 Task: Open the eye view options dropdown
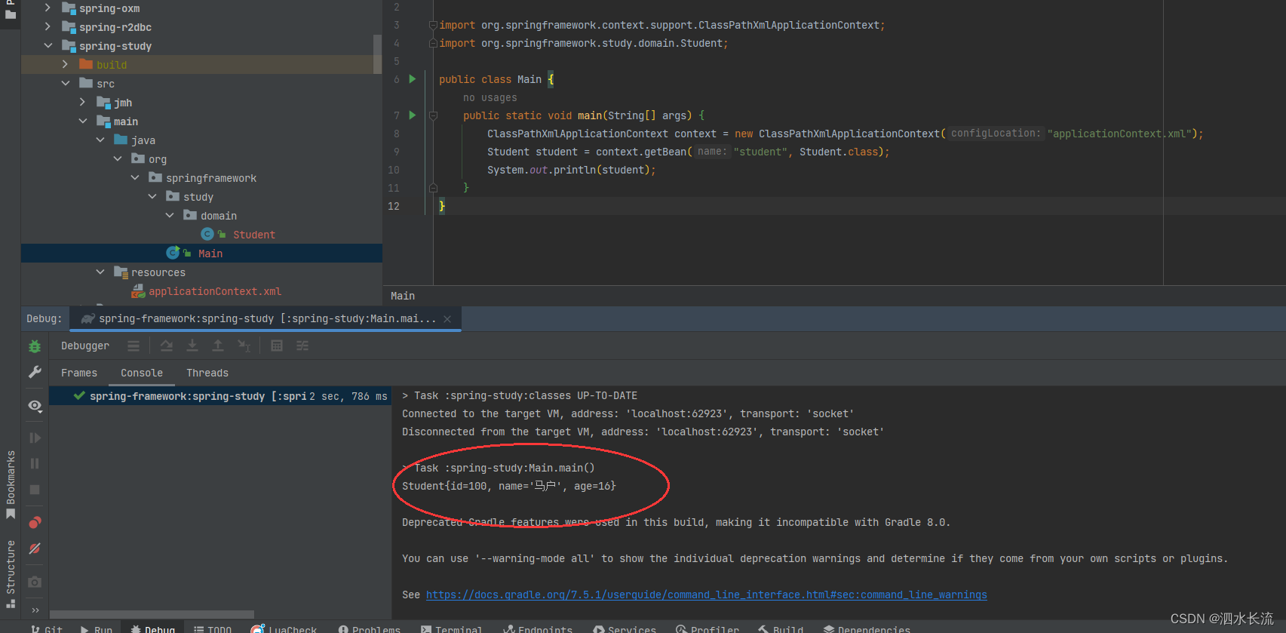[35, 405]
